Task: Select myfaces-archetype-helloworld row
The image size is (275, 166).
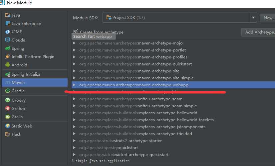Action: coord(173,113)
